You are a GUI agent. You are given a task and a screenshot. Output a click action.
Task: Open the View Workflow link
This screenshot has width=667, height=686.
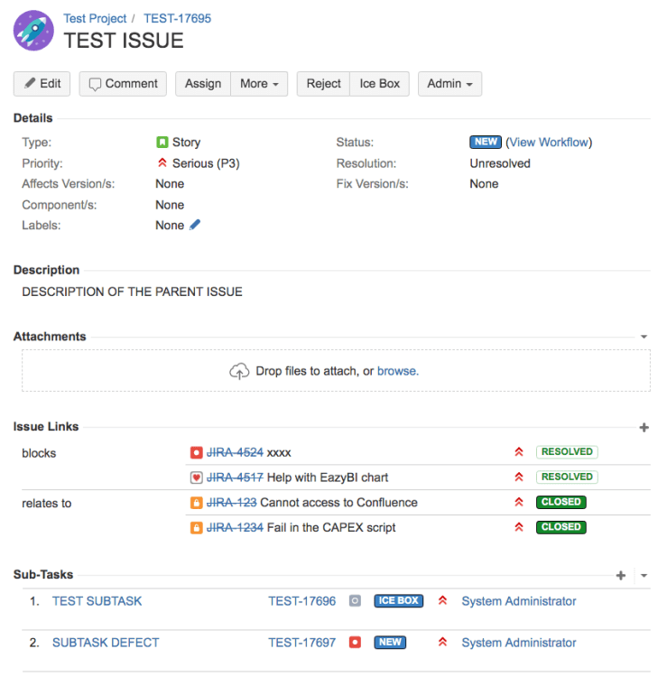(x=549, y=143)
